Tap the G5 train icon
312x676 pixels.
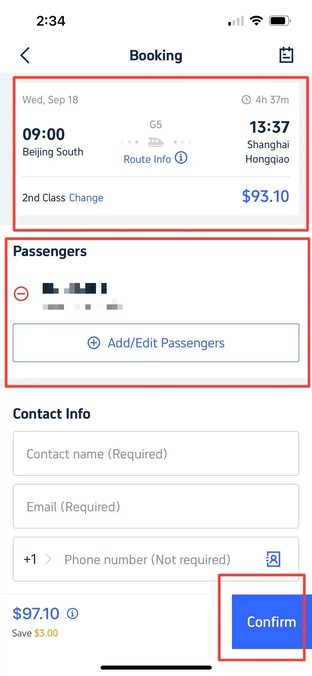point(156,142)
